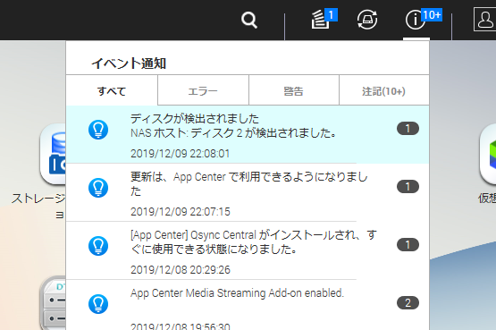Click text NAS ホスト: ディスク 2 が検出されました
Screen dimensions: 496x330
(x=233, y=133)
